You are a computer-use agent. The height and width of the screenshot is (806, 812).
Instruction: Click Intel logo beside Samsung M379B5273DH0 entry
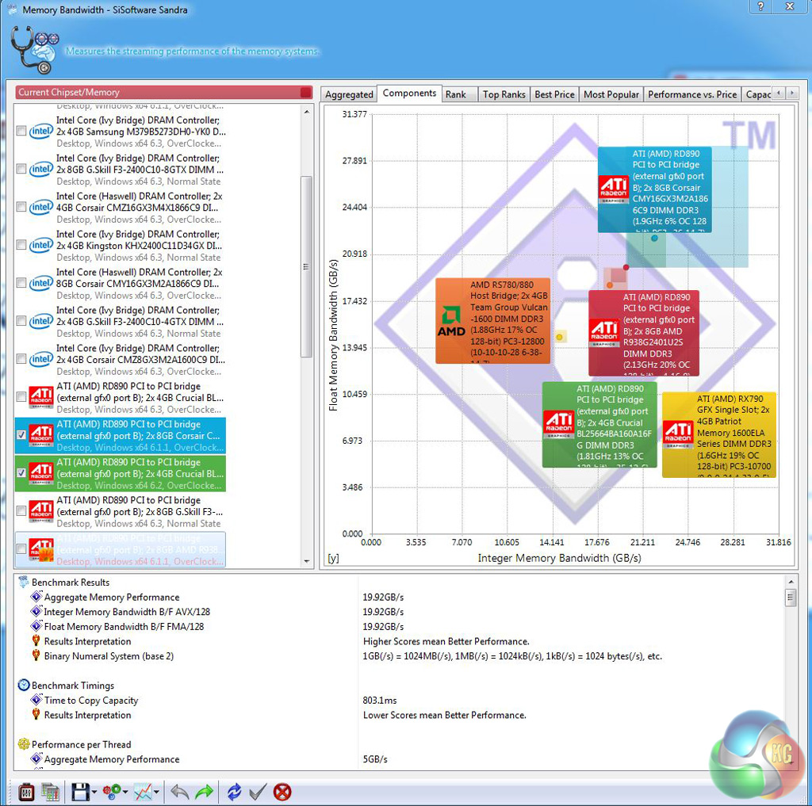pyautogui.click(x=41, y=131)
